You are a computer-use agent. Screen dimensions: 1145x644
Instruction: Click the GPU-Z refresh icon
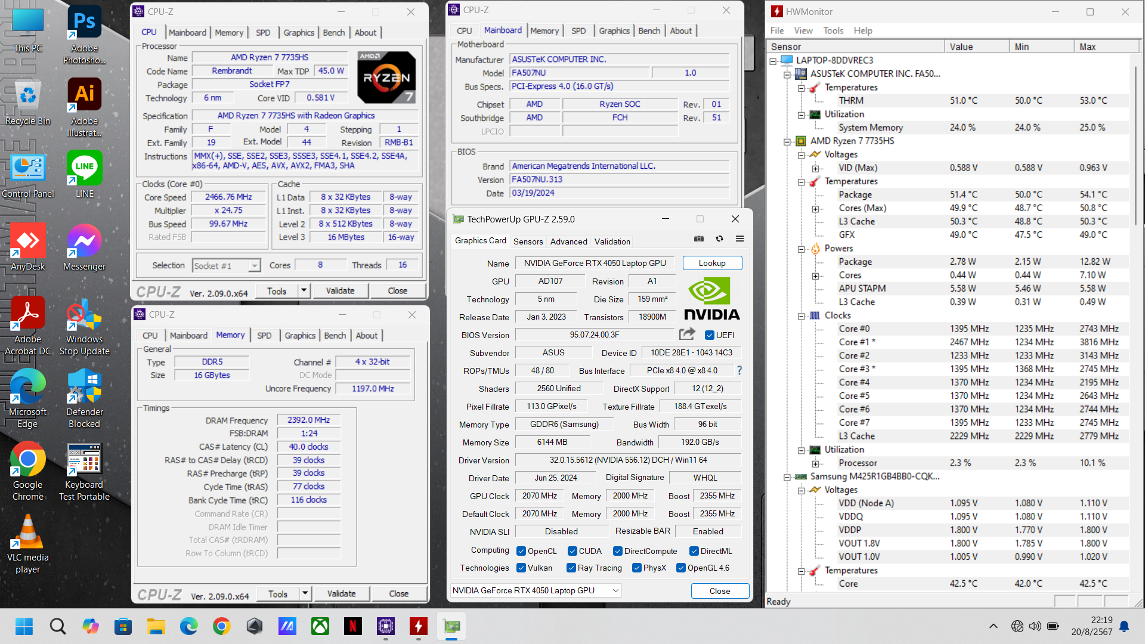[719, 239]
